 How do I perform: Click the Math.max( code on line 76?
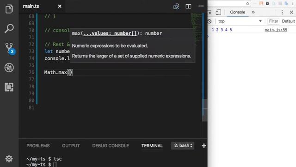click(58, 72)
